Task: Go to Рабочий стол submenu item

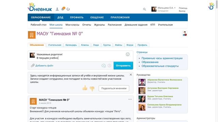Action: 38,25
